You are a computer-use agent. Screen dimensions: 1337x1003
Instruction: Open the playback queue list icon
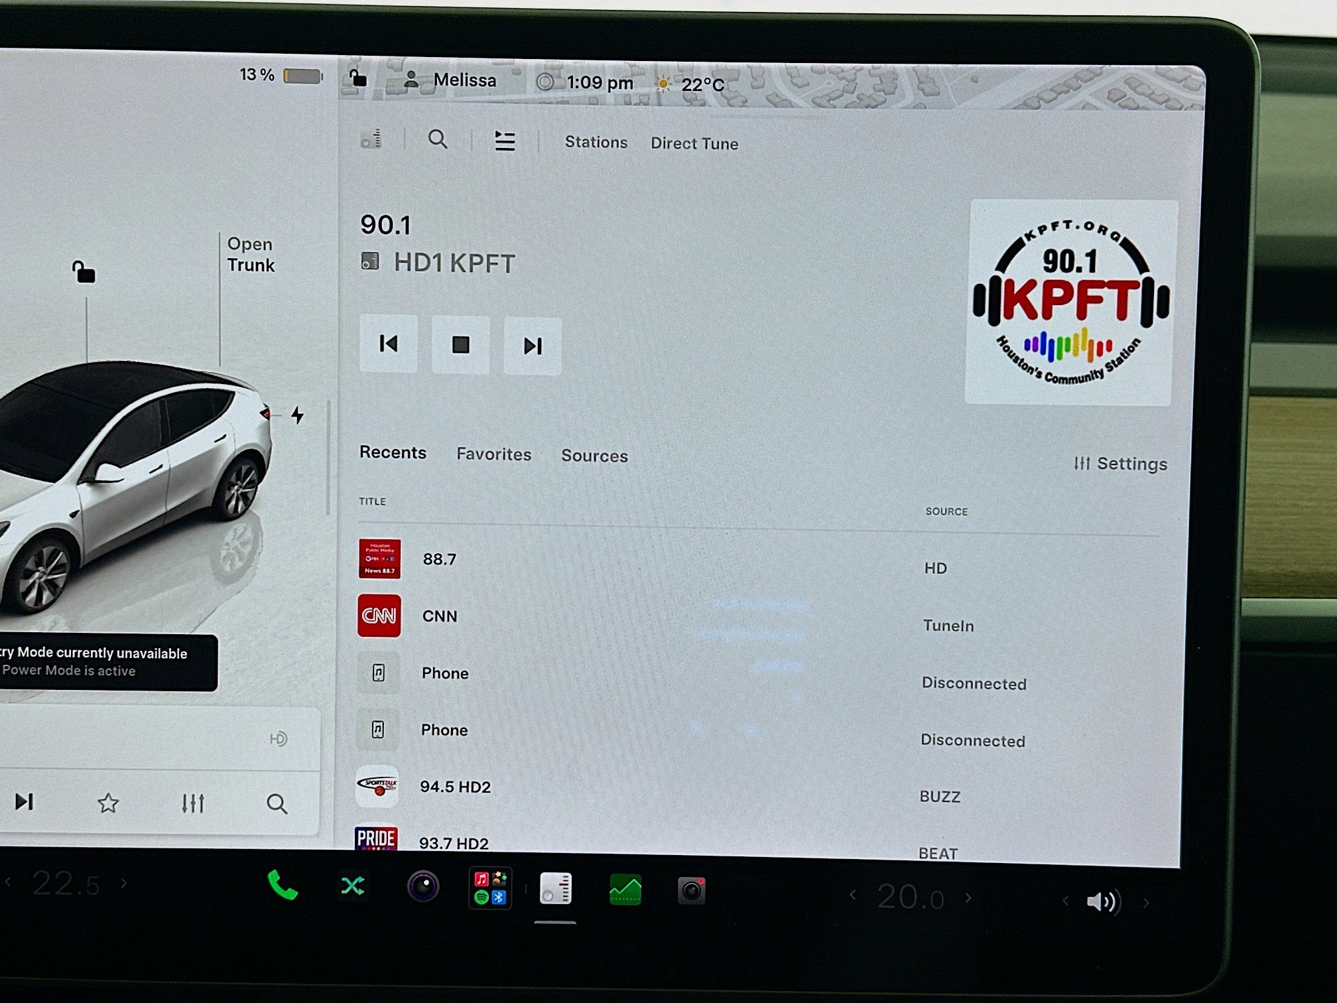pyautogui.click(x=505, y=141)
